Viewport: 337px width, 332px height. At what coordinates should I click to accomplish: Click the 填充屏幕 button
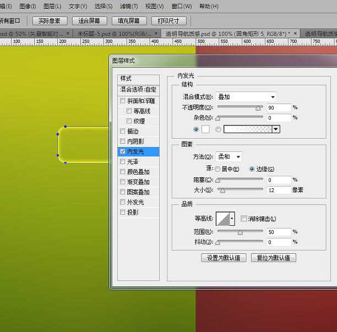(129, 21)
